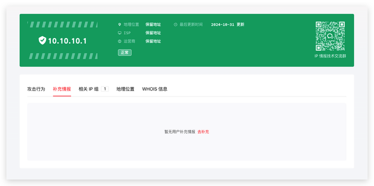Click the 2024-10-31 更新 date text
This screenshot has width=374, height=186.
click(228, 24)
